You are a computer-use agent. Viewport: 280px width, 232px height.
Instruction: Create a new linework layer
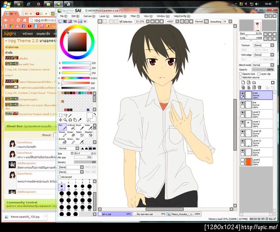[x=249, y=82]
